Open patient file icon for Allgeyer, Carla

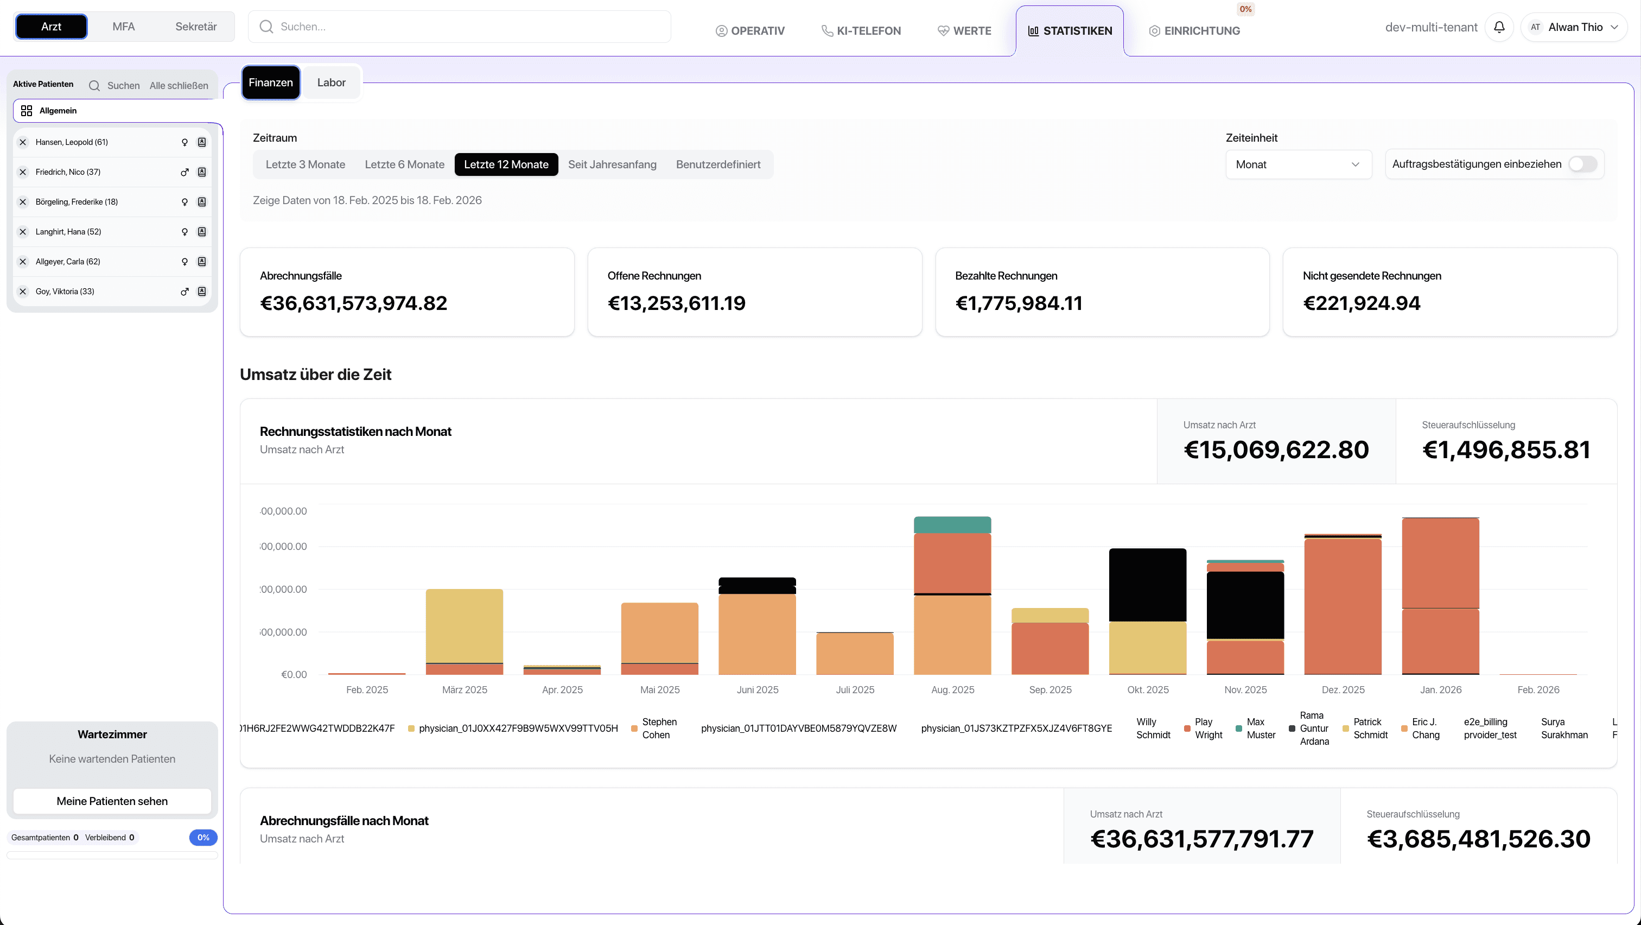coord(202,262)
